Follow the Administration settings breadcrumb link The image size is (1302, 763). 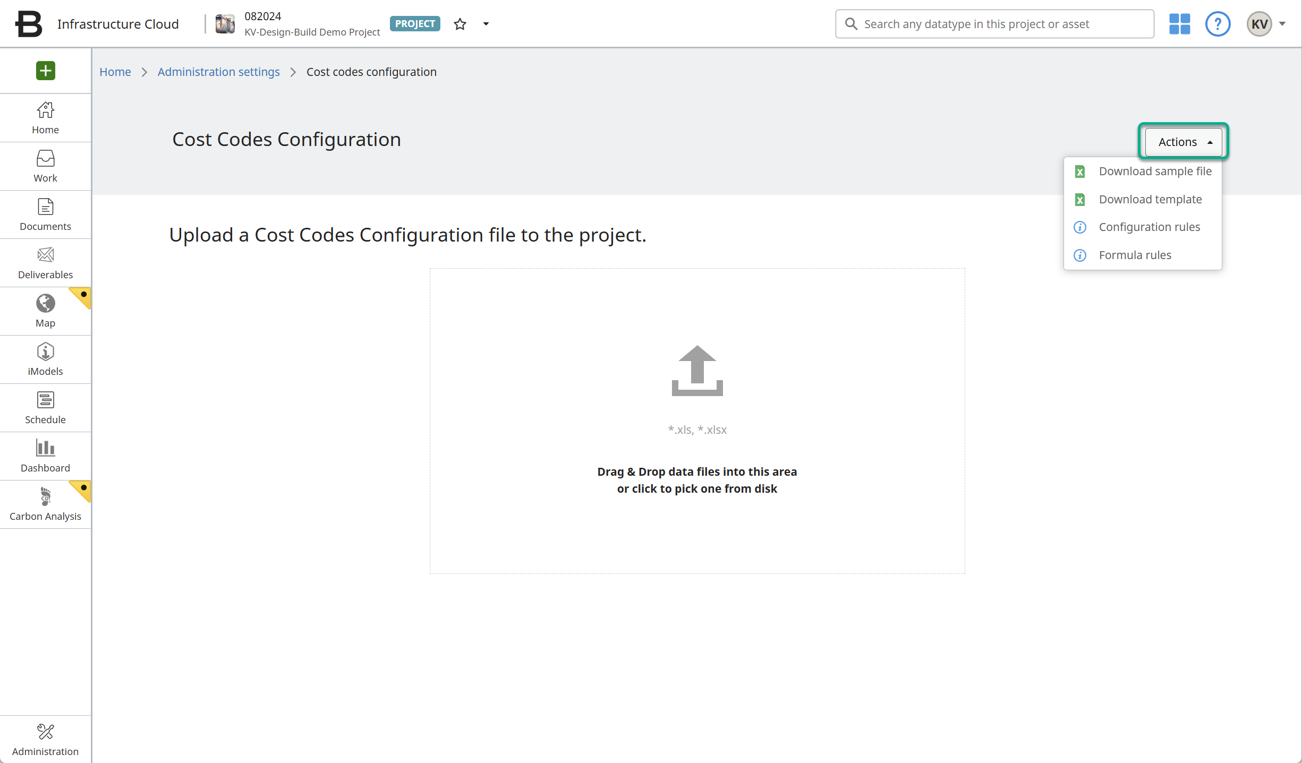point(218,72)
